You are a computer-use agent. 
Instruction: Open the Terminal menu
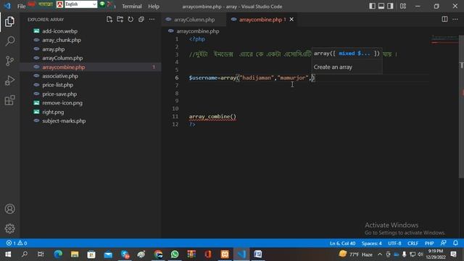(132, 7)
